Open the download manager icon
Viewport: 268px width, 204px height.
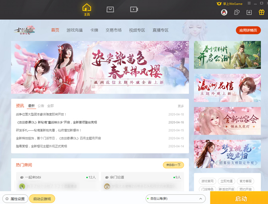click(x=250, y=12)
